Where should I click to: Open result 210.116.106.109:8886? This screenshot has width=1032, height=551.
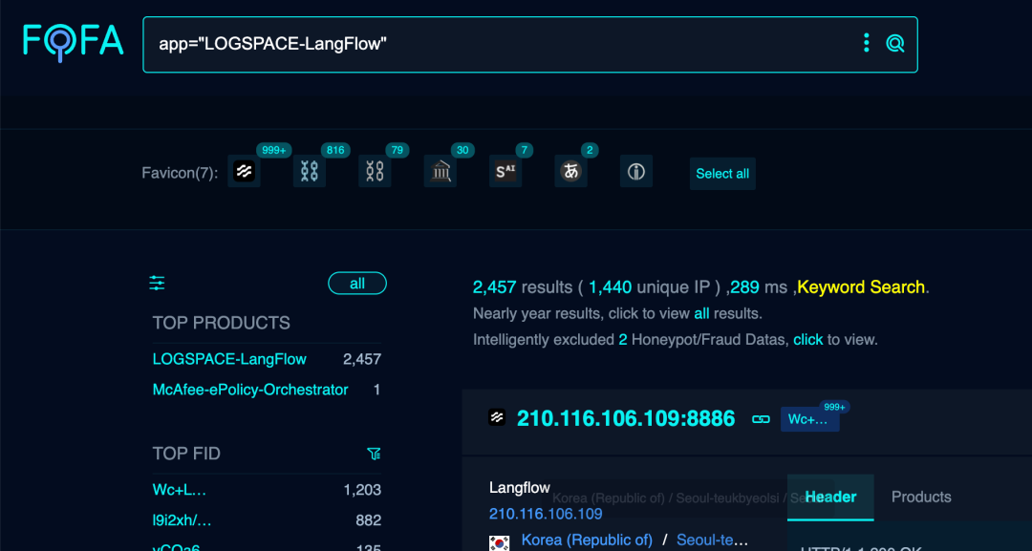[626, 418]
